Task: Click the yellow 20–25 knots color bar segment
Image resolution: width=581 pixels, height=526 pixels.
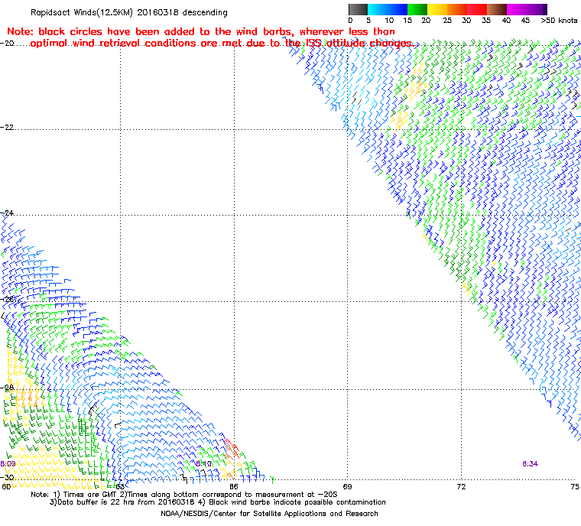Action: point(437,9)
